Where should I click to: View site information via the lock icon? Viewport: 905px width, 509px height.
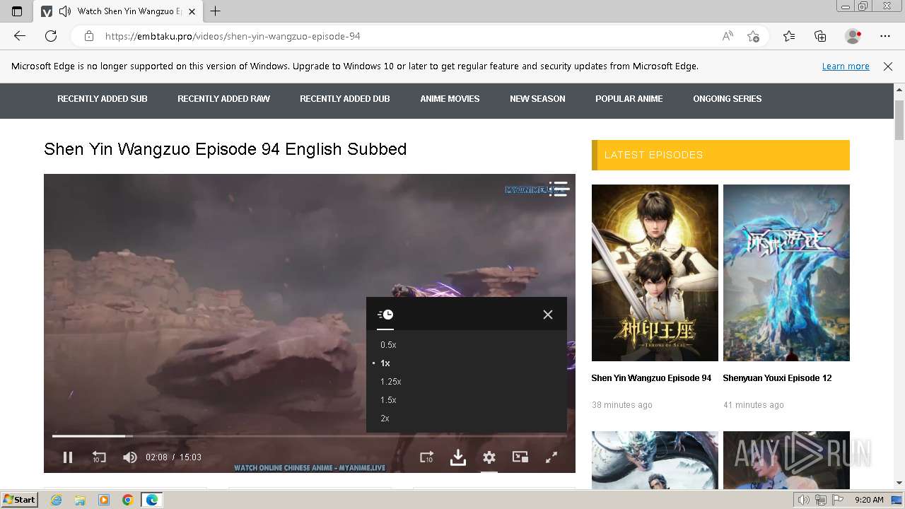point(88,36)
